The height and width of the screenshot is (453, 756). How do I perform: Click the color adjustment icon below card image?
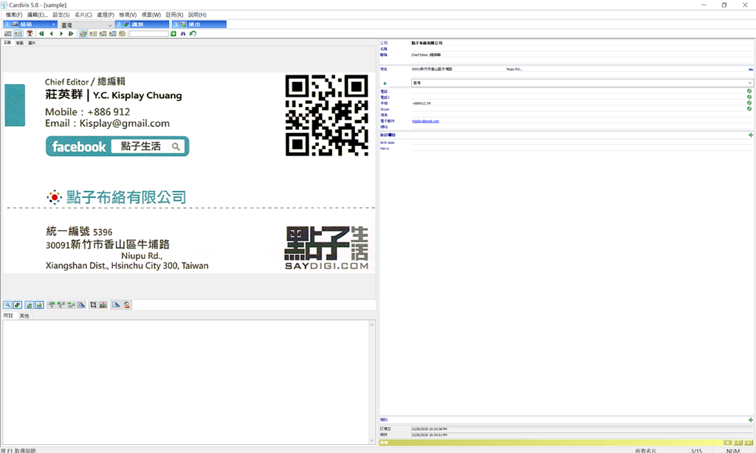pyautogui.click(x=103, y=305)
